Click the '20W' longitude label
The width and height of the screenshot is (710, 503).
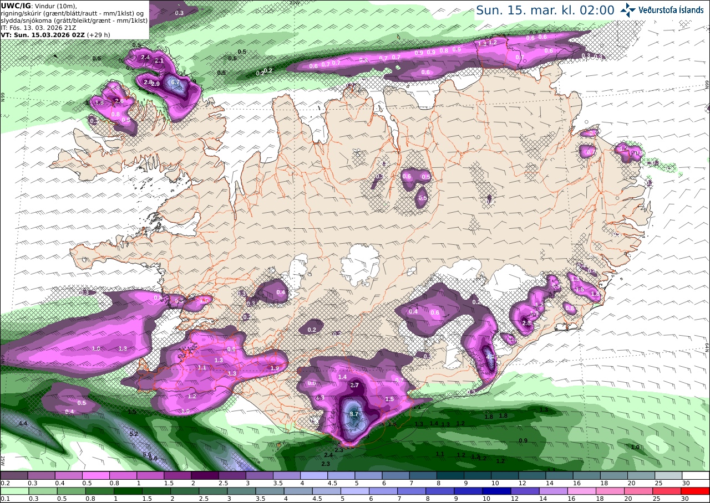295,3
